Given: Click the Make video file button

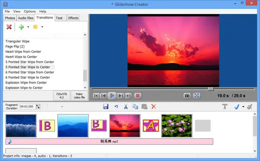Looking at the screenshot, I should point(79,96).
